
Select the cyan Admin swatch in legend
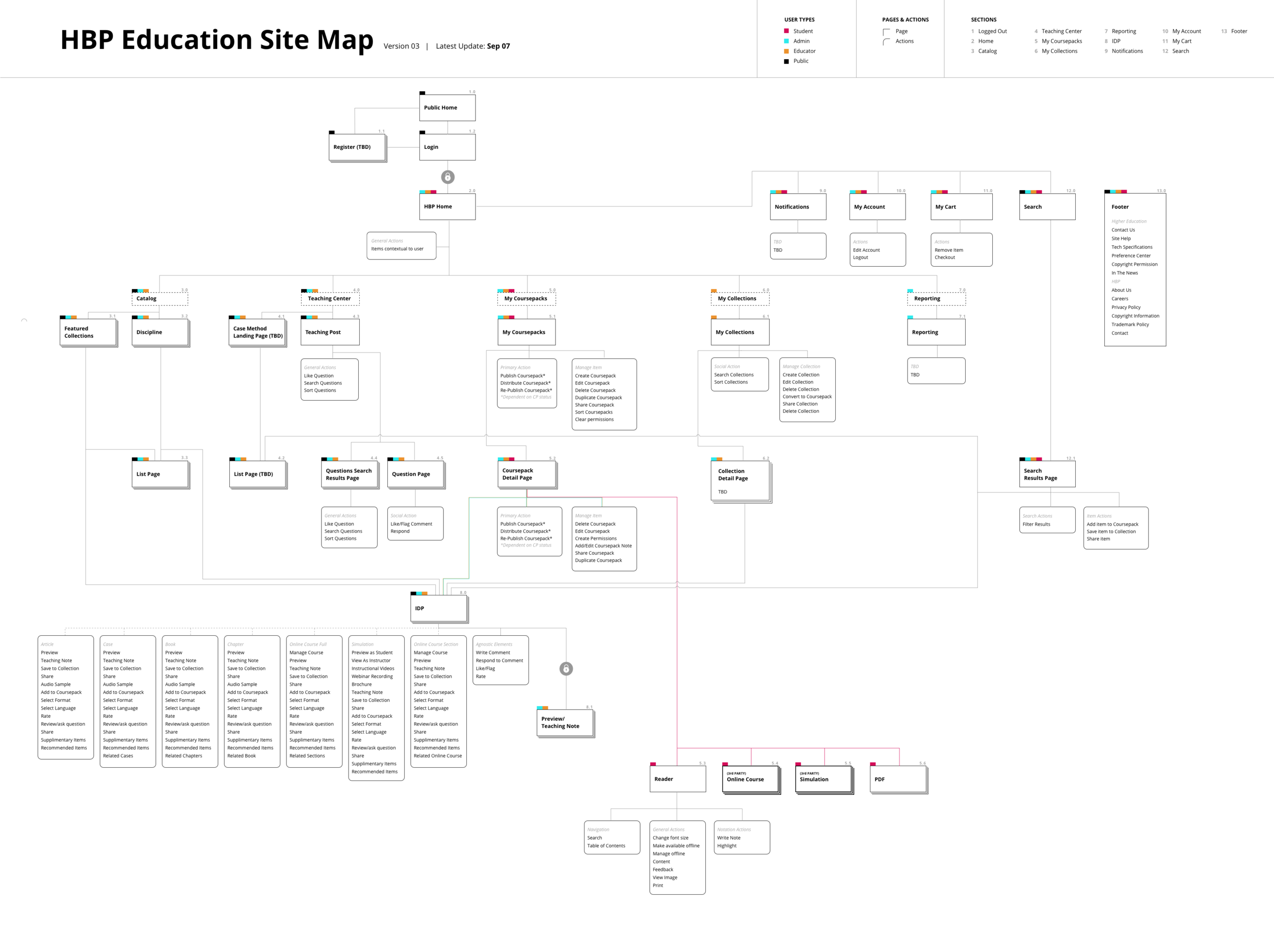pyautogui.click(x=786, y=41)
